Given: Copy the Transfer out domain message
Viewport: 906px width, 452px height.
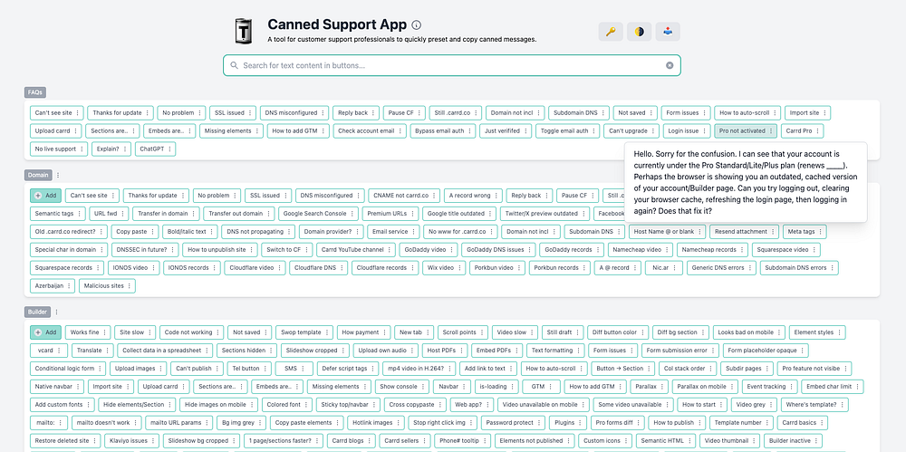Looking at the screenshot, I should (236, 214).
